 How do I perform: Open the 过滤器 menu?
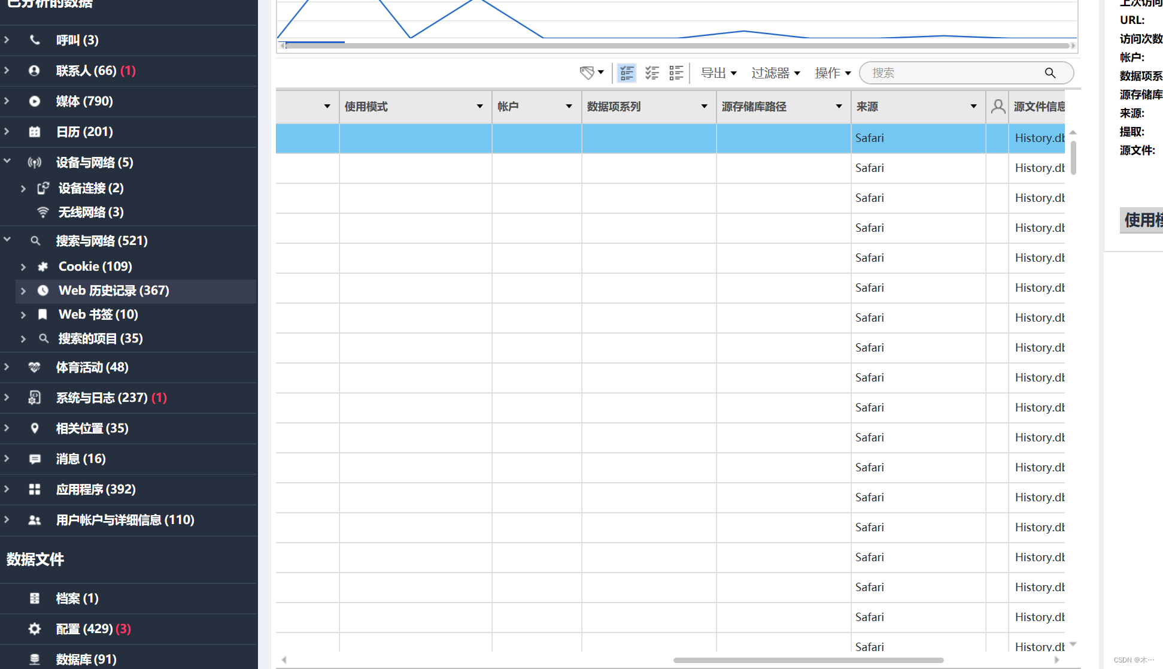776,72
